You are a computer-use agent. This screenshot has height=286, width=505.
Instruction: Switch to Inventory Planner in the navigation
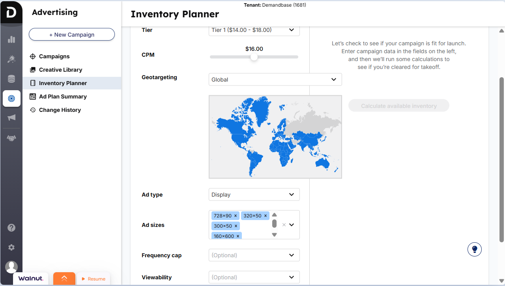coord(62,83)
